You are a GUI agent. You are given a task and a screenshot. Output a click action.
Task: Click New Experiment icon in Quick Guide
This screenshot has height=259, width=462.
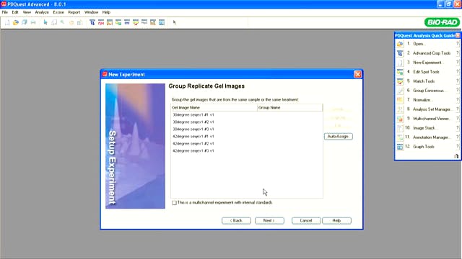pyautogui.click(x=400, y=63)
